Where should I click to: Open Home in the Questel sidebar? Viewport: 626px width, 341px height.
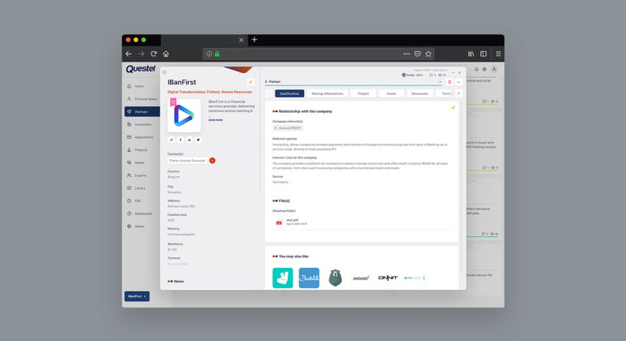coord(135,86)
